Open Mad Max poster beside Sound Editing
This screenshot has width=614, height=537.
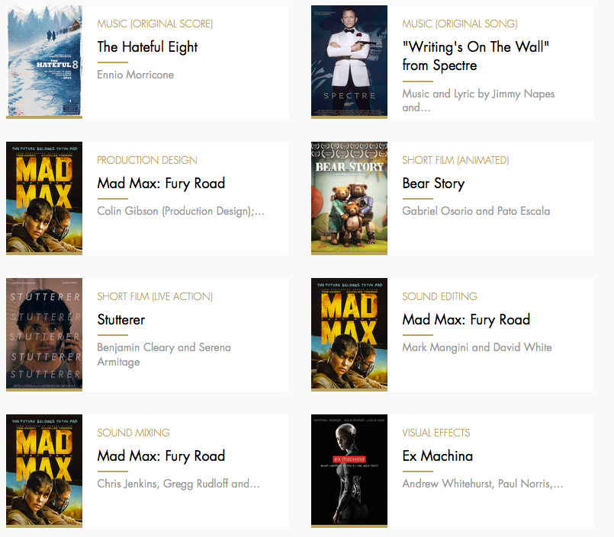click(349, 335)
